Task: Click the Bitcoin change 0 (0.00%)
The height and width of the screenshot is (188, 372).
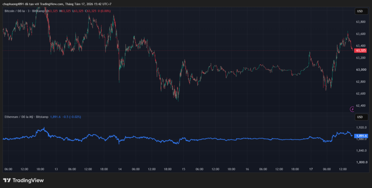Action: [x=104, y=11]
